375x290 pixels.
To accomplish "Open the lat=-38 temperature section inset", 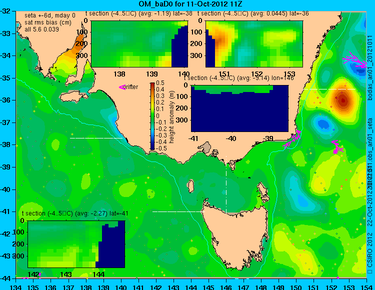I will (x=139, y=44).
